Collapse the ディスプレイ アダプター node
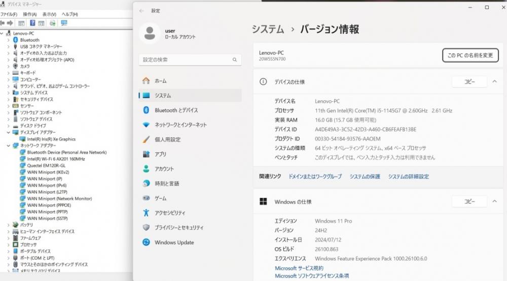Screen dimensions: 507x281 9,133
